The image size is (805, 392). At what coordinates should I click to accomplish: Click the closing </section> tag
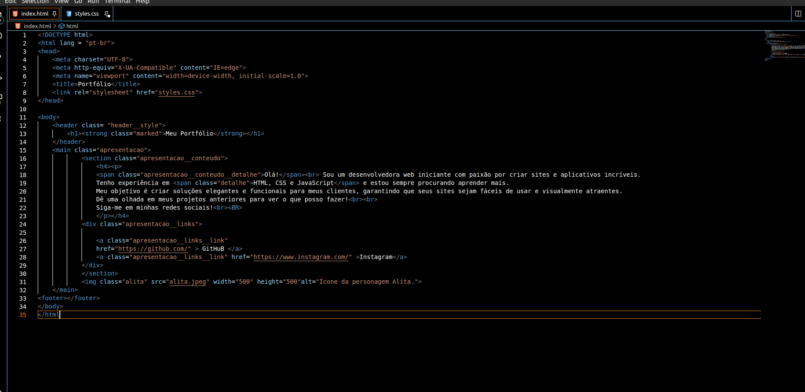point(100,273)
